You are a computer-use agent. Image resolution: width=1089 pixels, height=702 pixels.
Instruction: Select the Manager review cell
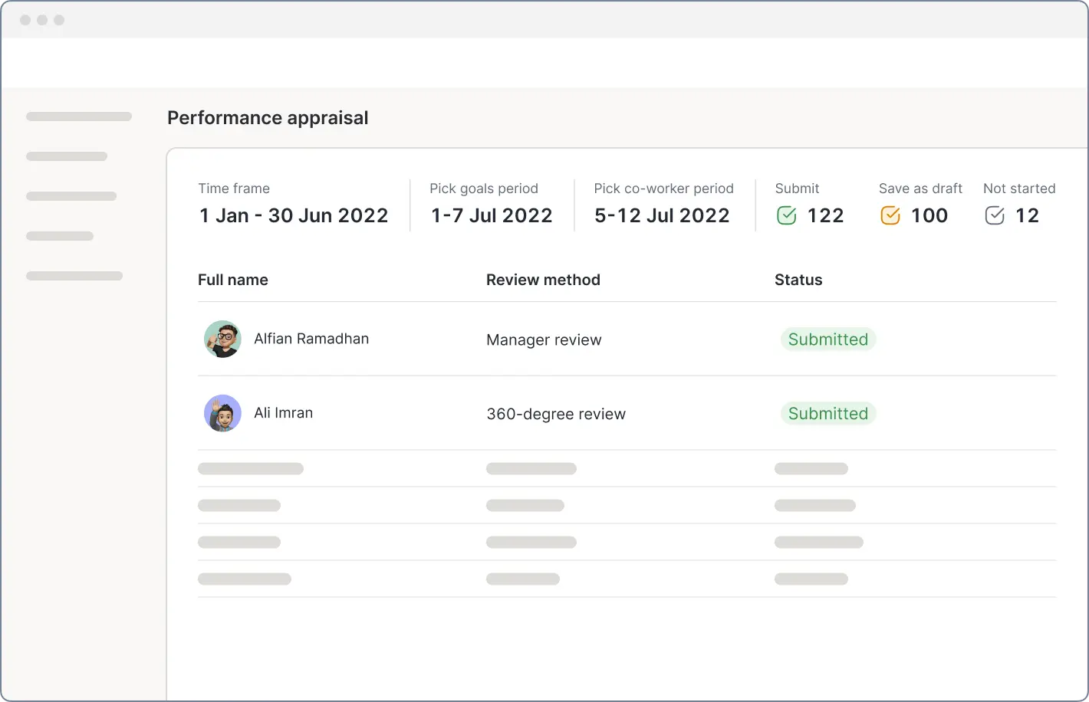(544, 340)
